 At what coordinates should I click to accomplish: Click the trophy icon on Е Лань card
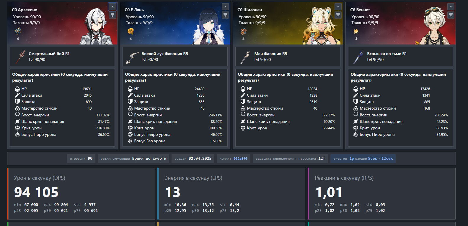(x=225, y=15)
